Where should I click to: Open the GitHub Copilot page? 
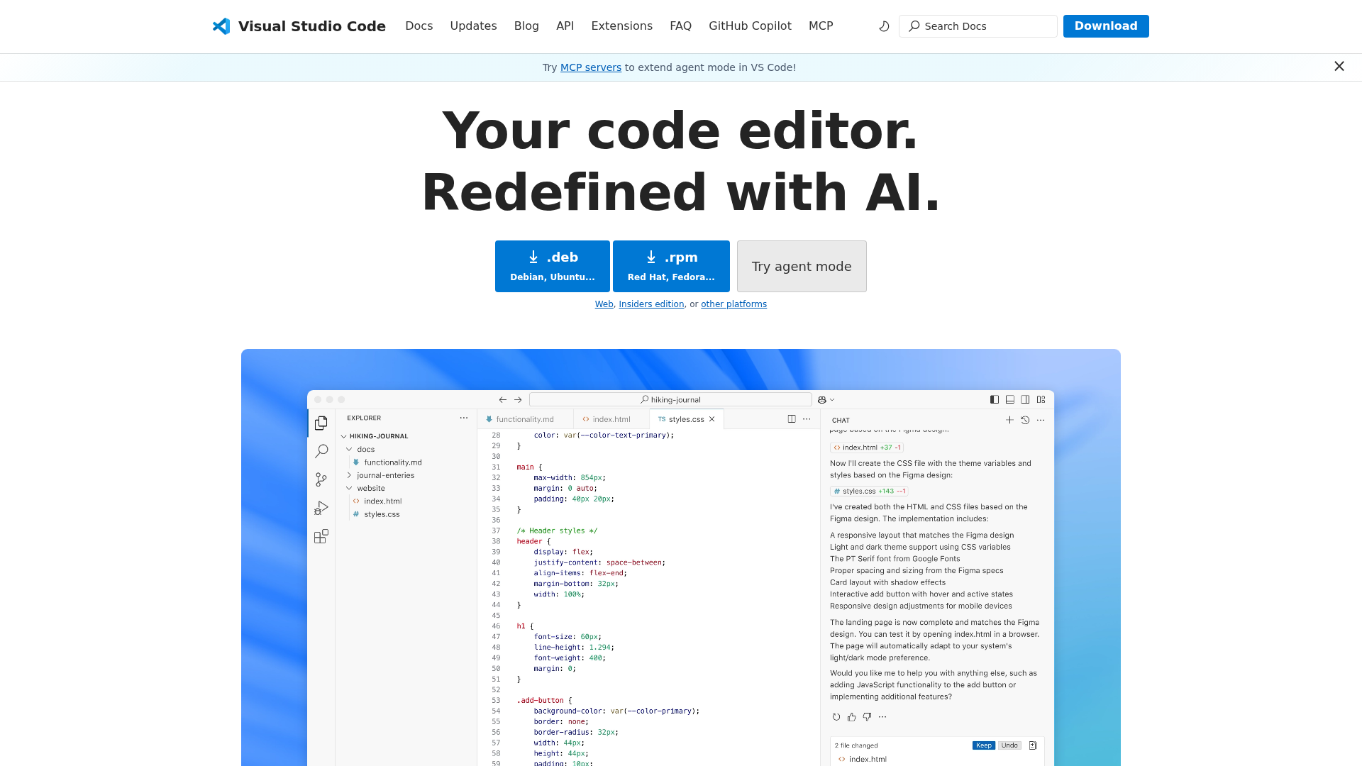pyautogui.click(x=750, y=26)
